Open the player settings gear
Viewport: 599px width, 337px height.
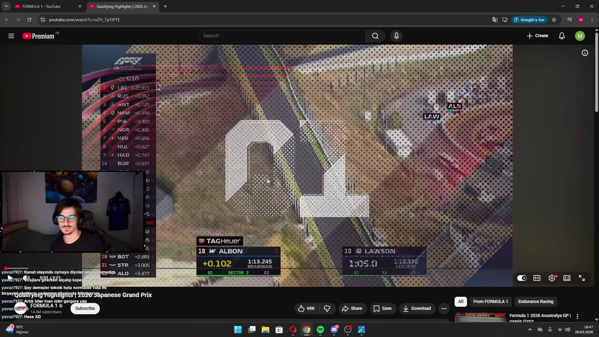pos(552,278)
